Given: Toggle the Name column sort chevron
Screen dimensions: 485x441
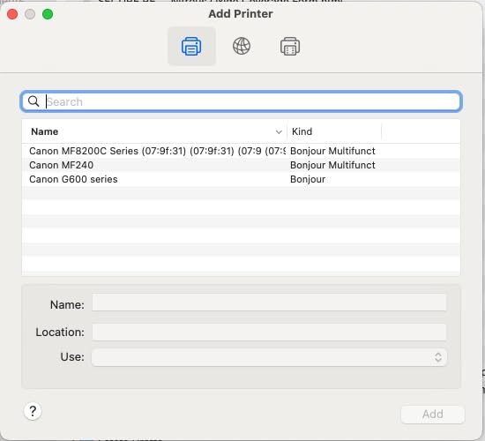Looking at the screenshot, I should coord(279,132).
